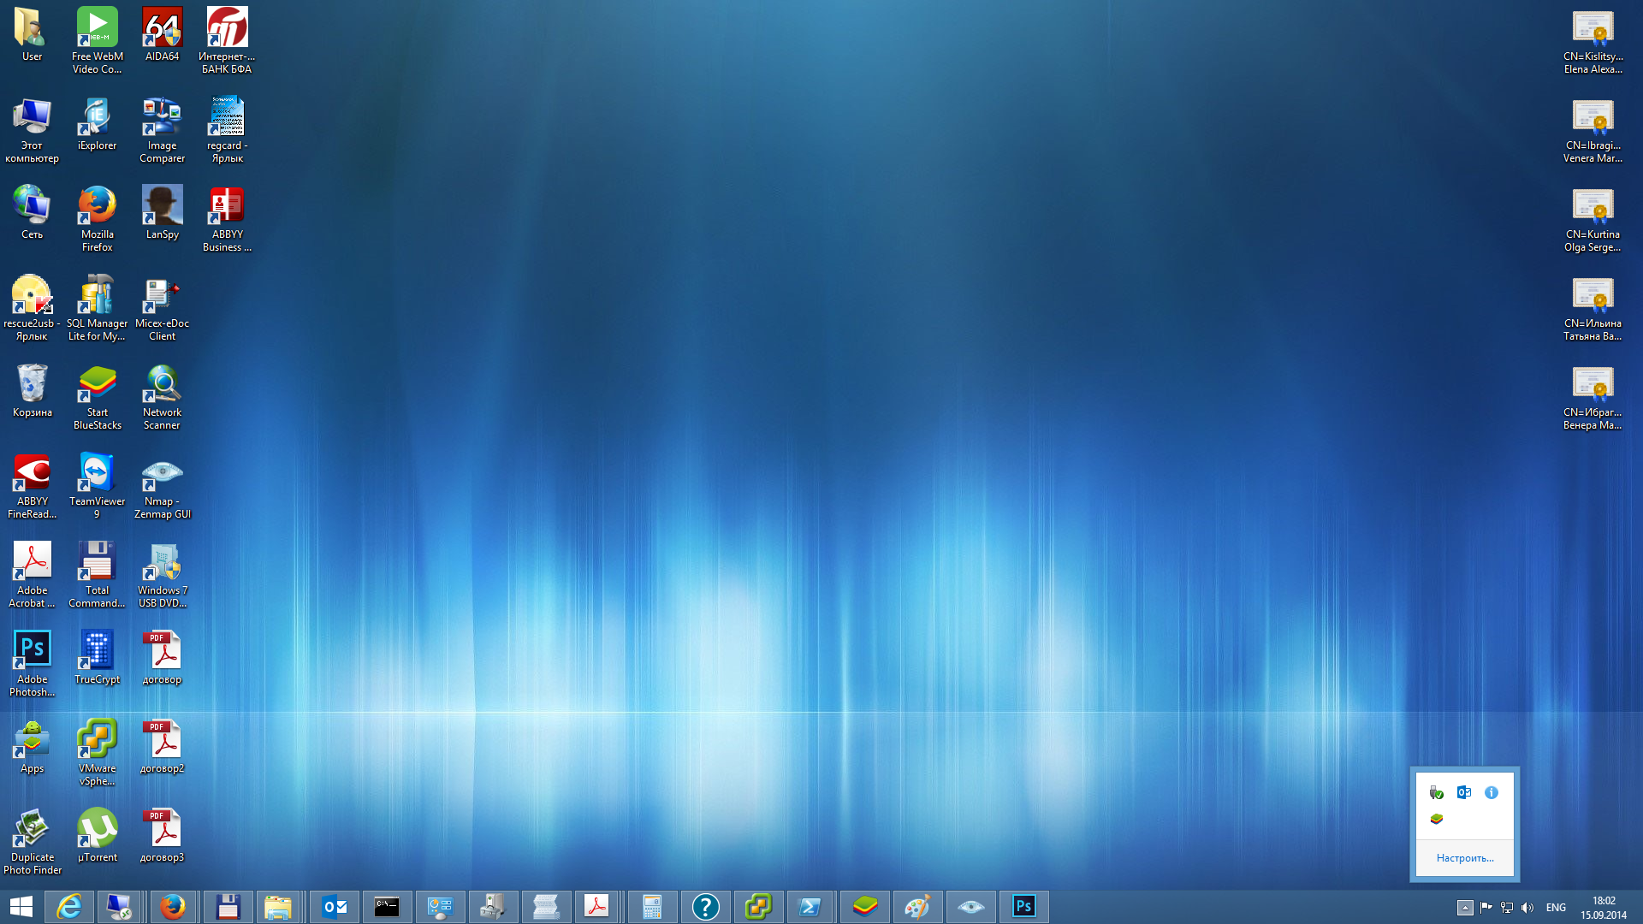Open Command Prompt from the taskbar

(387, 906)
